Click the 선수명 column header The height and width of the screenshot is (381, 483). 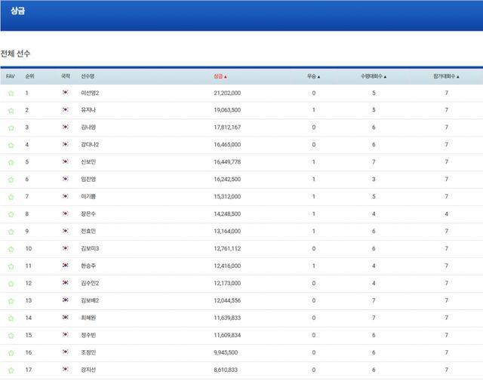pos(88,76)
